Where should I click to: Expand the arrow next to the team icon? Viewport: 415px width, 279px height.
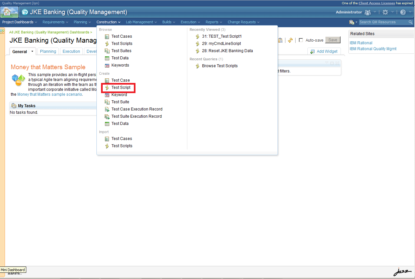[x=375, y=12]
